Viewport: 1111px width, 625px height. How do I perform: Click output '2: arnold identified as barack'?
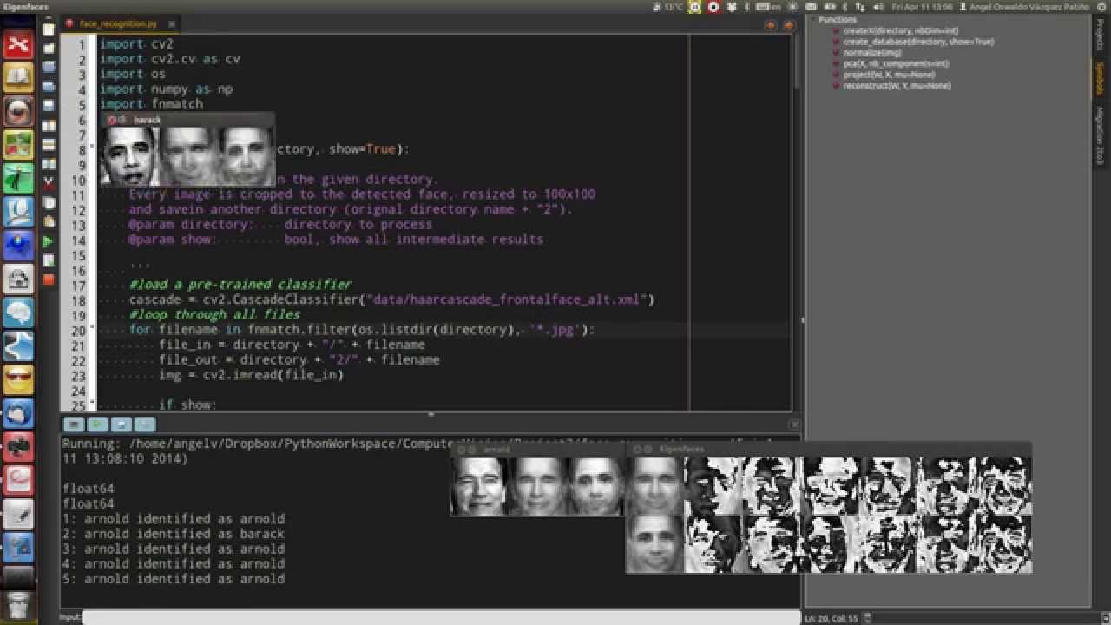[174, 534]
